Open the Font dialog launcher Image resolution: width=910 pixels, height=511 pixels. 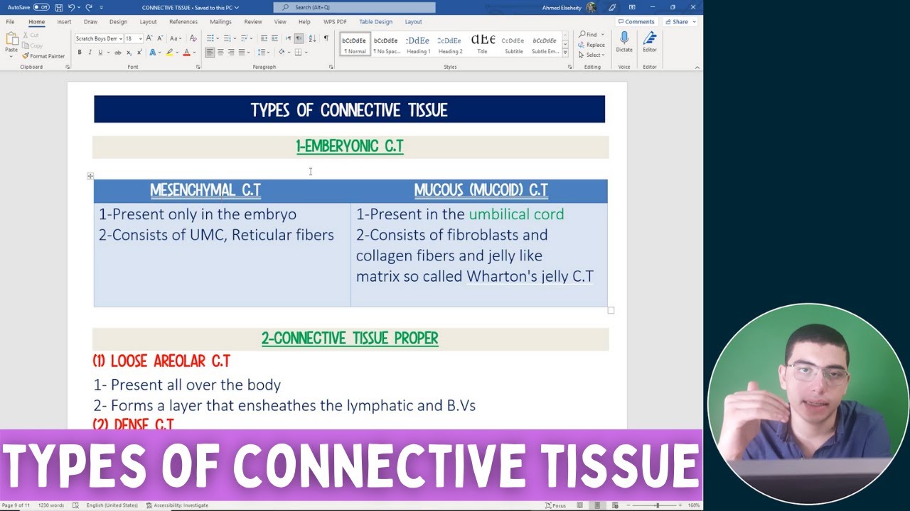coord(197,67)
